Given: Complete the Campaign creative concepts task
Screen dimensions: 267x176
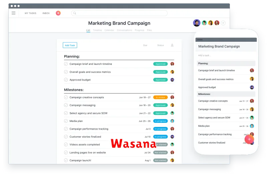Looking at the screenshot, I should pyautogui.click(x=66, y=97).
